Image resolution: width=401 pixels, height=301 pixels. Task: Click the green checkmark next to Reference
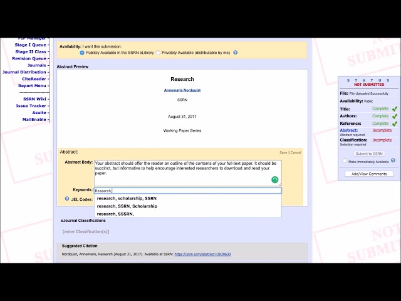point(394,124)
